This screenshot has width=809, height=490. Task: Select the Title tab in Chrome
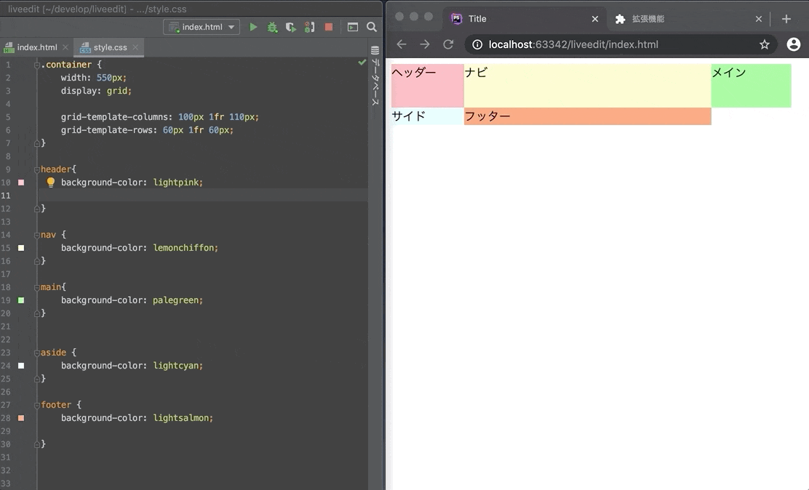click(x=524, y=19)
